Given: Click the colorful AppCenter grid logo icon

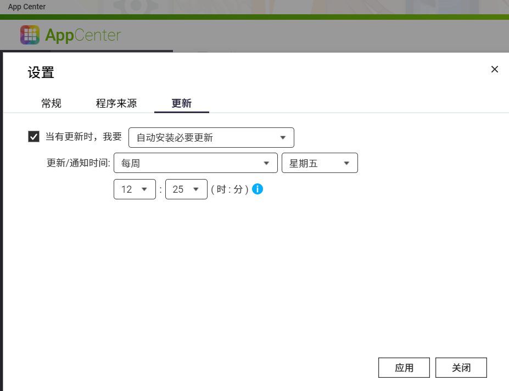Looking at the screenshot, I should pos(30,35).
